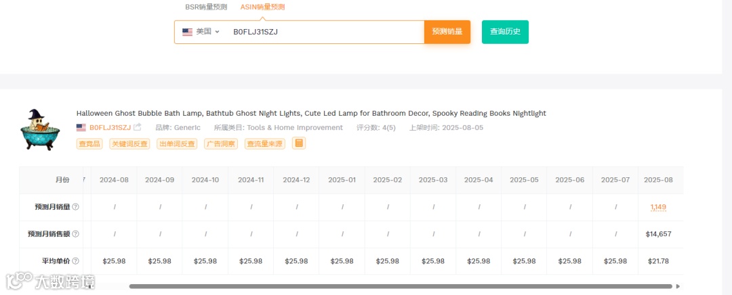Click the horizontal table scrollbar

click(401, 286)
